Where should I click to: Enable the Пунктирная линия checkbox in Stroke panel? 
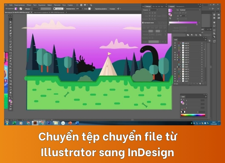point(143,22)
